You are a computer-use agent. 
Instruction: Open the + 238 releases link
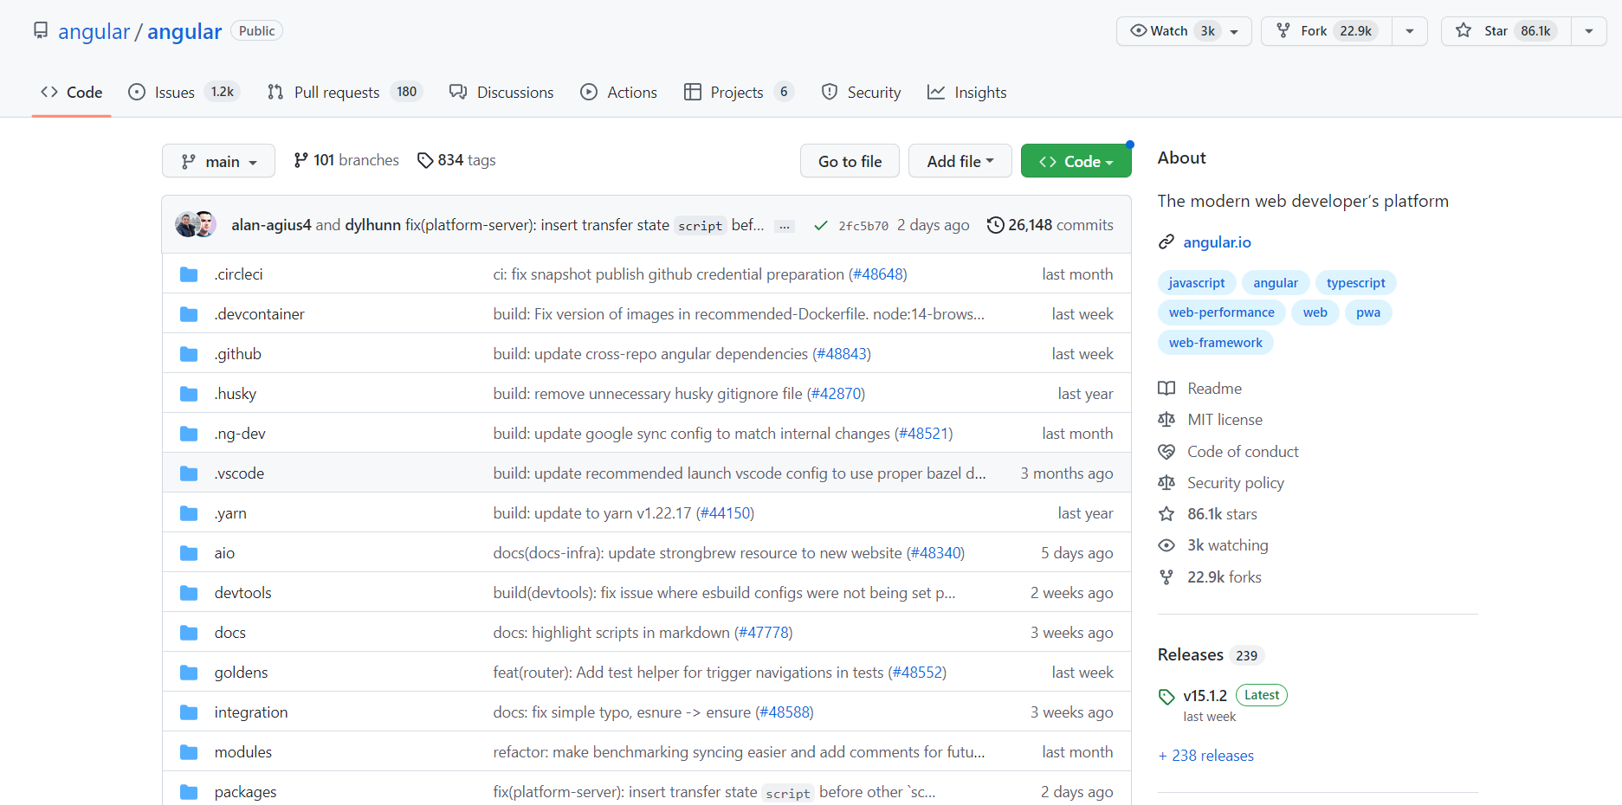1206,756
